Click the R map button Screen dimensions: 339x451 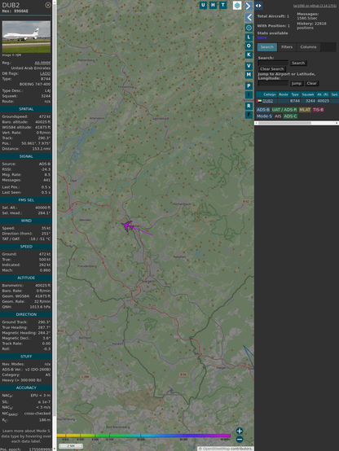pos(249,106)
